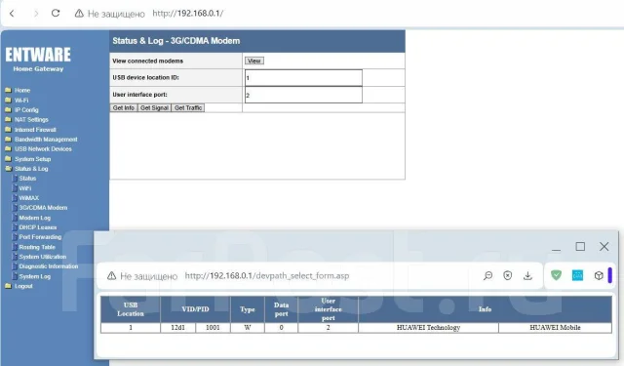624x366 pixels.
Task: Open USB Network Devices menu link
Action: pyautogui.click(x=43, y=149)
